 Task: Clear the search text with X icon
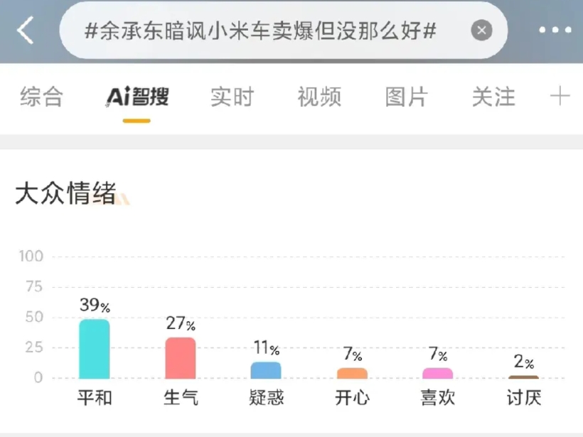(481, 30)
